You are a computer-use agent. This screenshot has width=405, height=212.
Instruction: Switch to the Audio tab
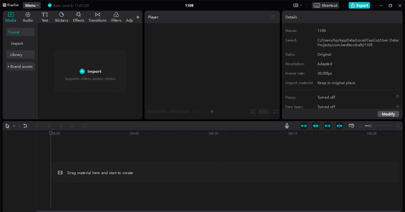pyautogui.click(x=28, y=17)
